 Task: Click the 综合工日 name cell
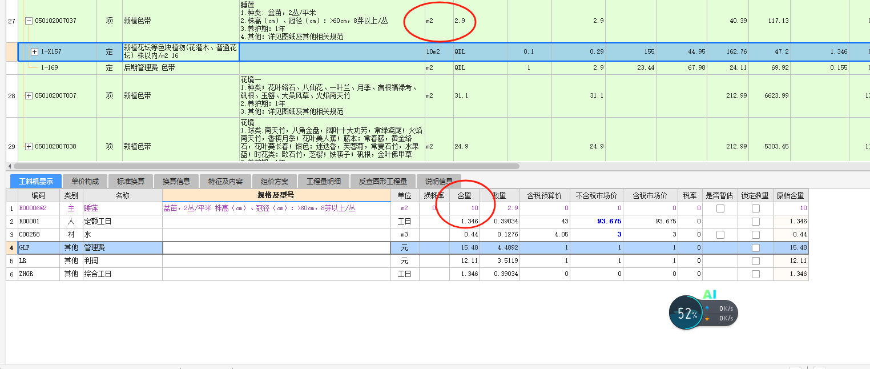pos(123,274)
